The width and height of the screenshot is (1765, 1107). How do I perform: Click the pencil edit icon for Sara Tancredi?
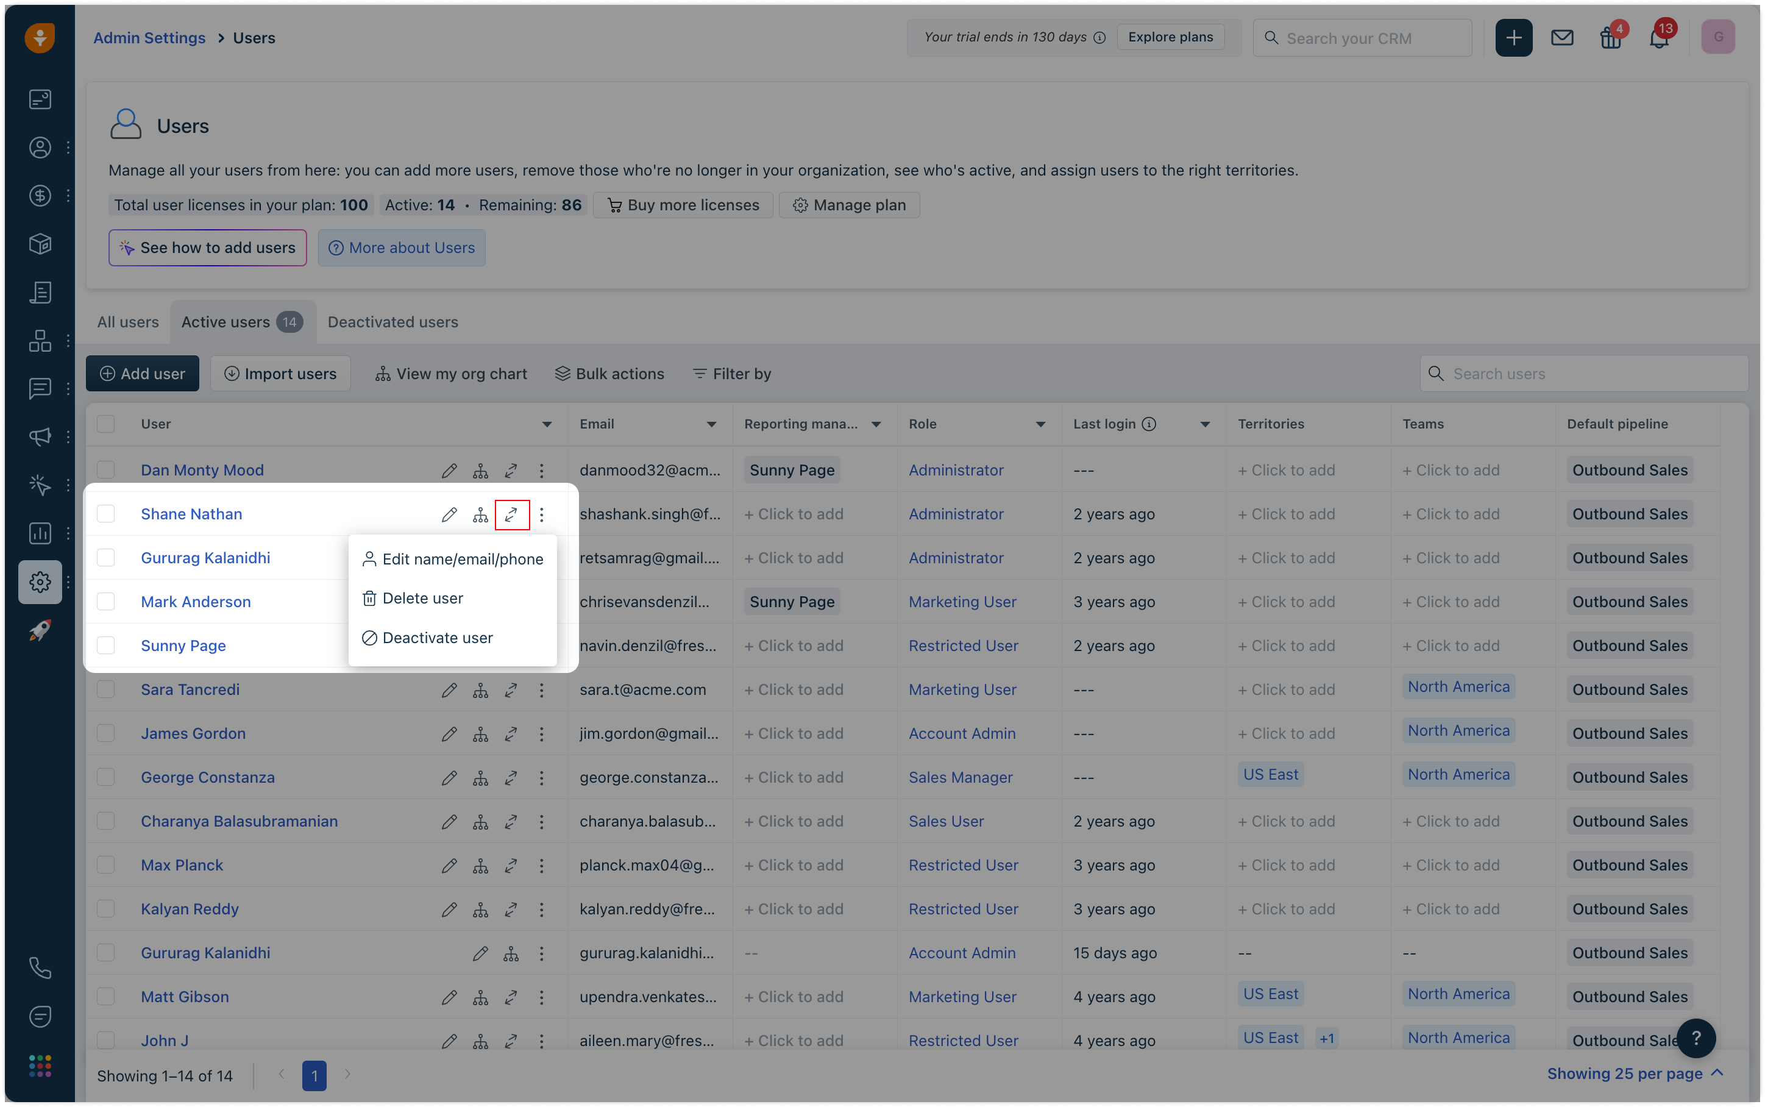point(449,689)
